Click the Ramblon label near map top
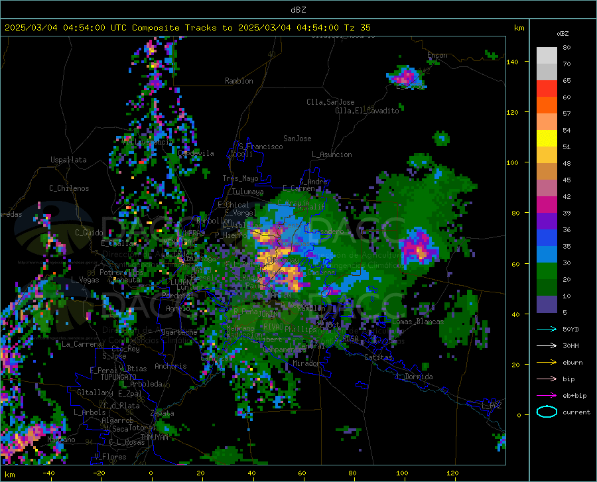Screen dimensions: 597x482 click(239, 81)
